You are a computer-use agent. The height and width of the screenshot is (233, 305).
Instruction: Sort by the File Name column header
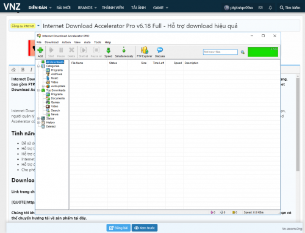[89, 63]
